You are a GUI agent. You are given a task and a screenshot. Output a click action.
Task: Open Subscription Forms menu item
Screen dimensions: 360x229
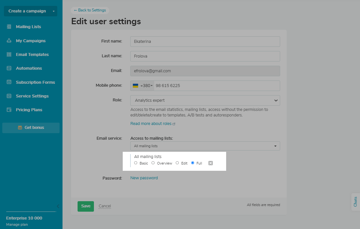pos(35,82)
